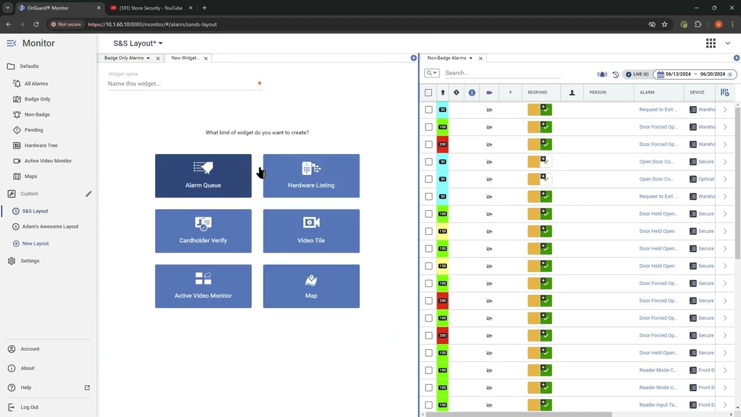Create an Alarm Queue widget
The width and height of the screenshot is (741, 417).
pos(203,176)
